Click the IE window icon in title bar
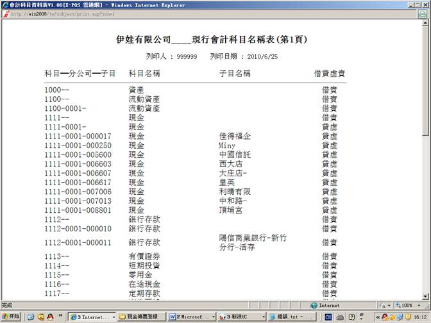431x323 pixels. pyautogui.click(x=4, y=4)
